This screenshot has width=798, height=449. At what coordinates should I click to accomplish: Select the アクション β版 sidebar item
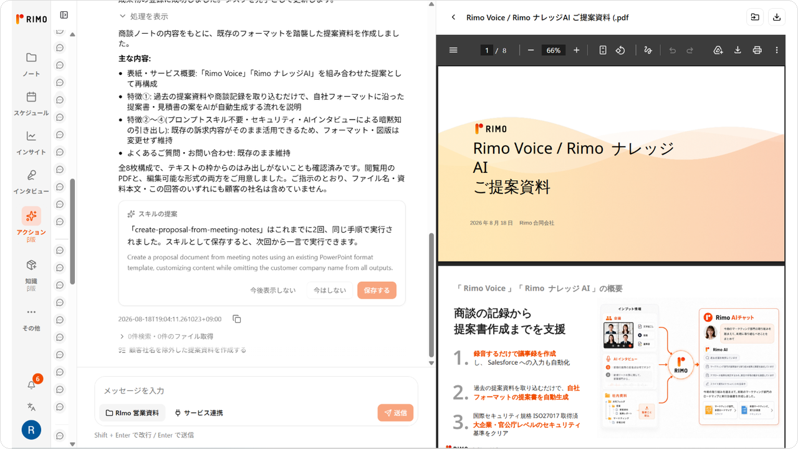pos(31,223)
